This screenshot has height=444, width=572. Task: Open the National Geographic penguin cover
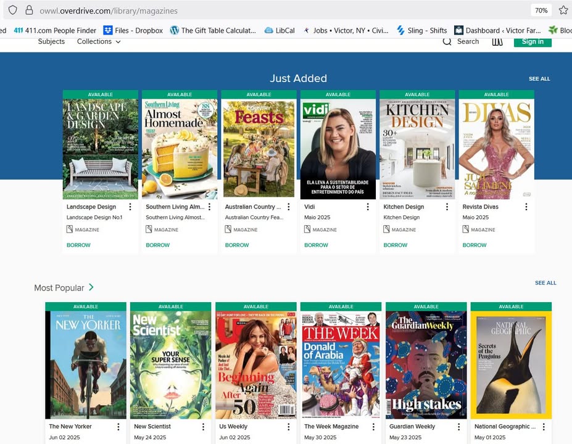coord(511,365)
